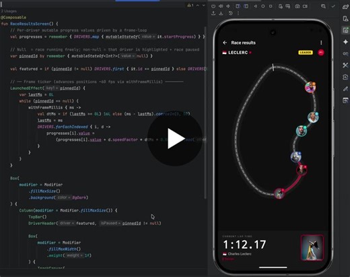Click the emulator volume down icon
350x277 pixels.
click(x=228, y=6)
